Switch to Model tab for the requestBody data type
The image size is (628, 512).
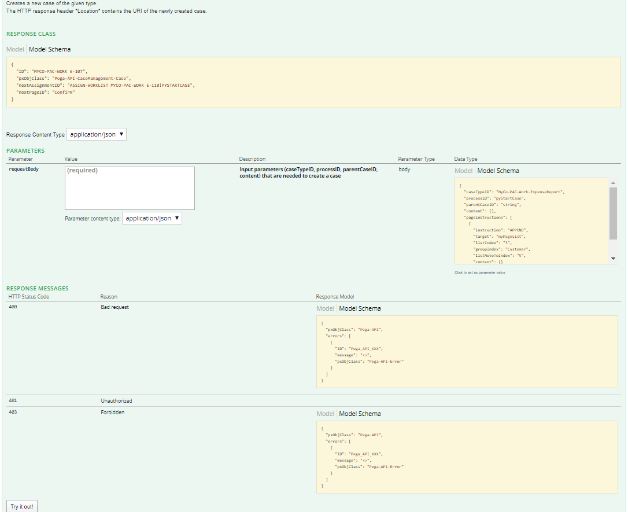[x=463, y=171]
